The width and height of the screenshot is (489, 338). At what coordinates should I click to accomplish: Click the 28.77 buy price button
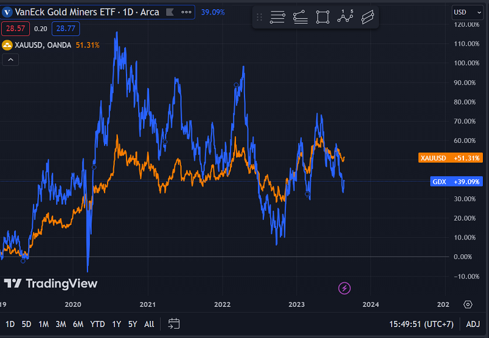64,28
